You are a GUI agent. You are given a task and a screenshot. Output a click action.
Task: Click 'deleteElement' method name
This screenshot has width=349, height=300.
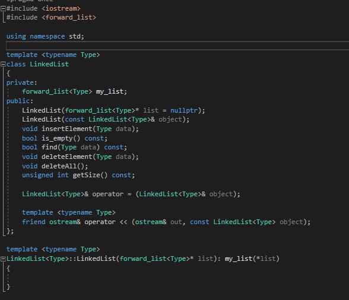click(66, 157)
